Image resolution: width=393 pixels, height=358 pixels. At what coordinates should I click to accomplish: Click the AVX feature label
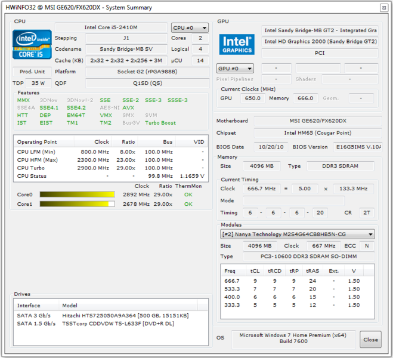[x=128, y=108]
